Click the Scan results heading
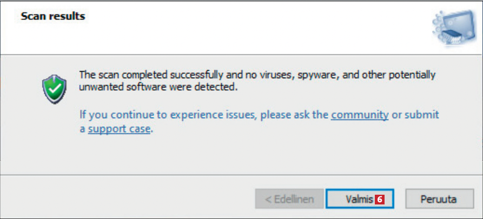Screen dimensions: 483x219 coord(52,16)
